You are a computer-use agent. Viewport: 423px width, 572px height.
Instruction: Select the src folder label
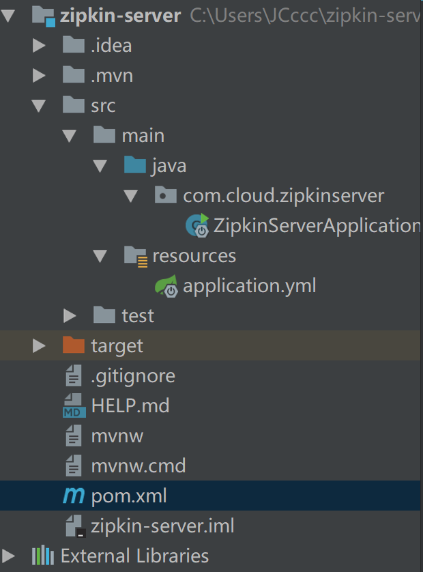click(x=103, y=106)
